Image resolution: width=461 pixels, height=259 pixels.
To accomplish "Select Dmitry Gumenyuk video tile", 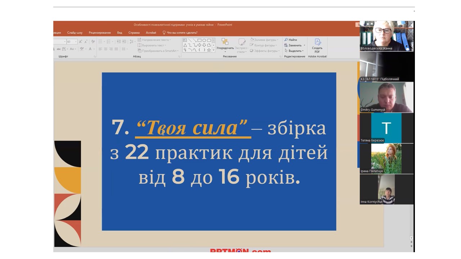I will [386, 97].
